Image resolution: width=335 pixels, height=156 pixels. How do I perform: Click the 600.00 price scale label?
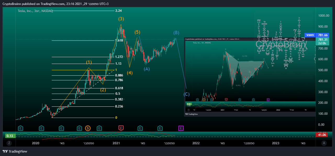[323, 59]
